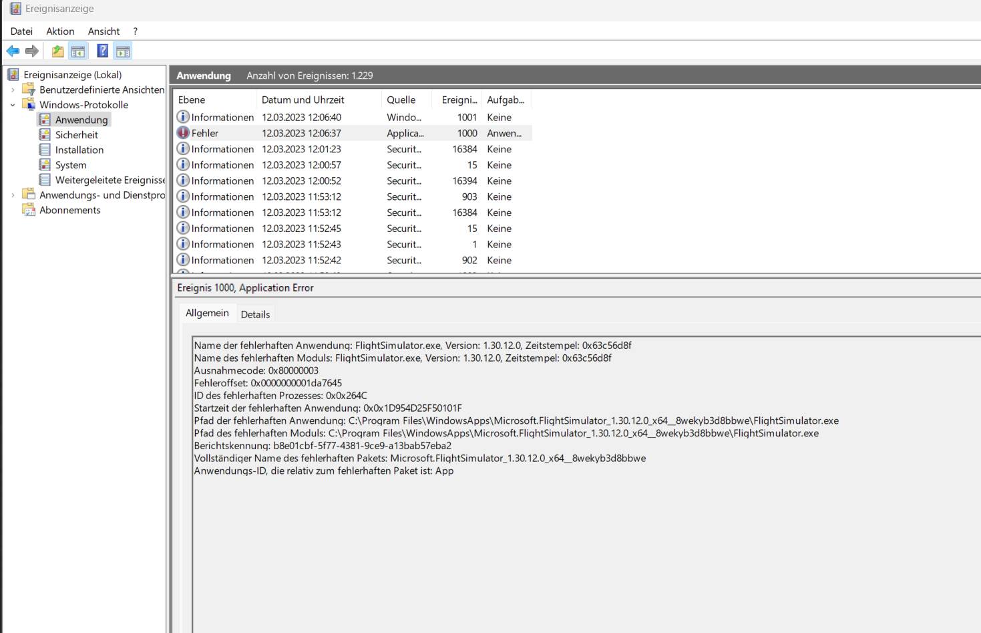The width and height of the screenshot is (981, 633).
Task: Select the Ereignisanzeige (Lokal) root node
Action: pyautogui.click(x=72, y=74)
